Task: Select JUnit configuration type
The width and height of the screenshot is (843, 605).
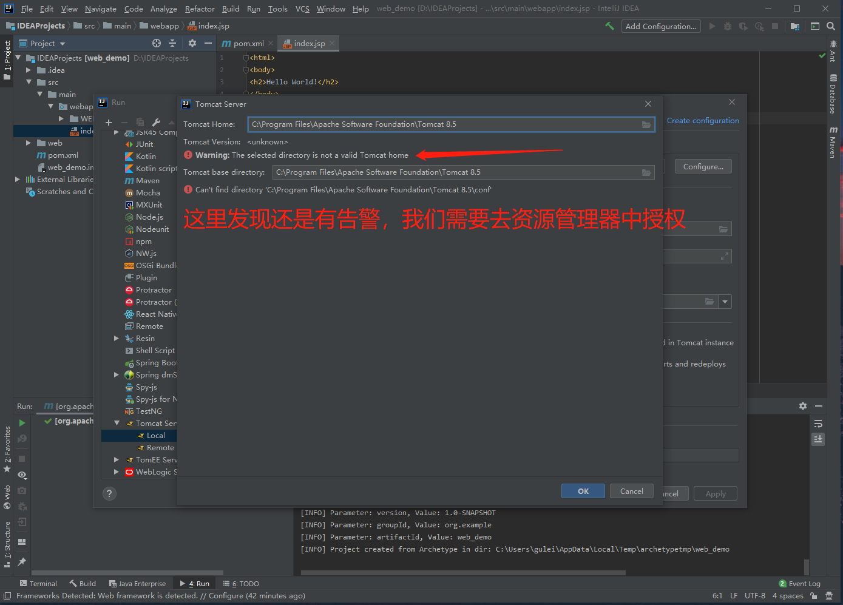Action: (x=144, y=144)
